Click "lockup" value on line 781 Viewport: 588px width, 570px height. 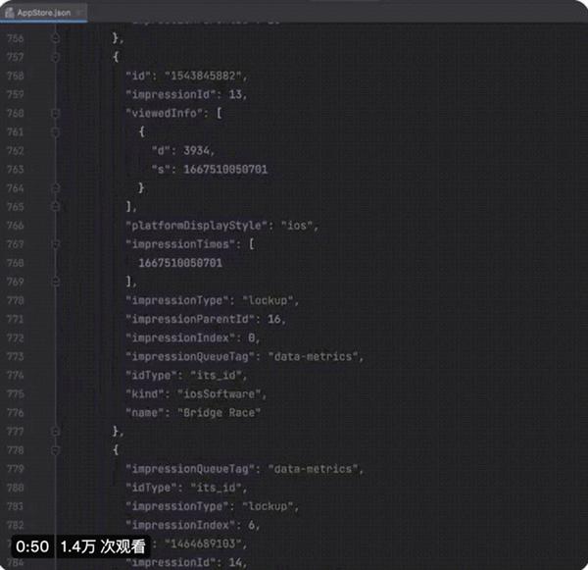269,506
